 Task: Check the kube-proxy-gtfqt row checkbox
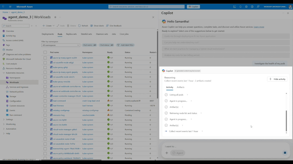(45, 67)
